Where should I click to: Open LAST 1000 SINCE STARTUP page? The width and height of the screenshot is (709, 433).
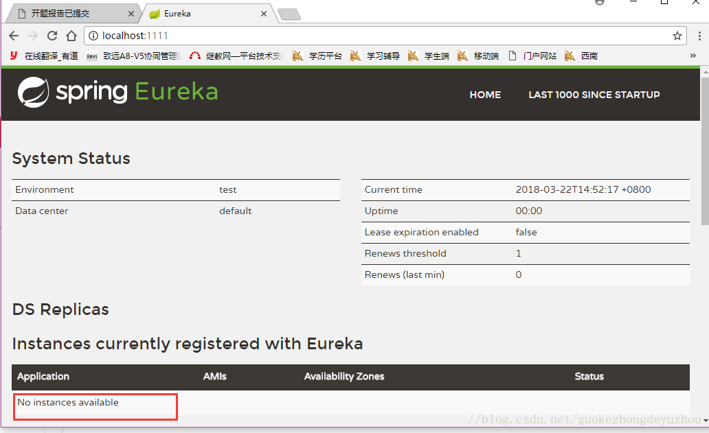coord(594,95)
